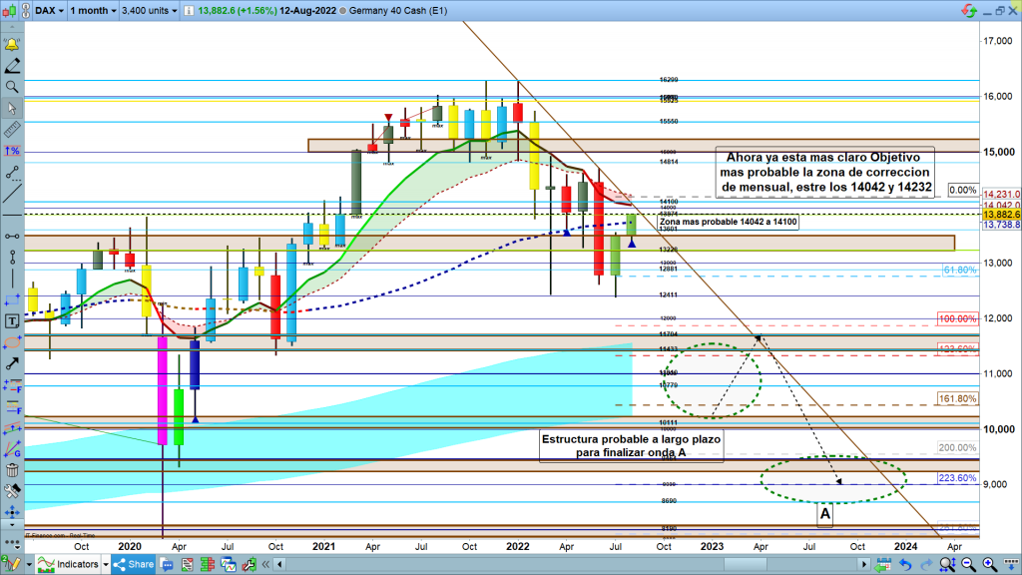Click the Share button
This screenshot has height=575, width=1022.
pyautogui.click(x=134, y=565)
